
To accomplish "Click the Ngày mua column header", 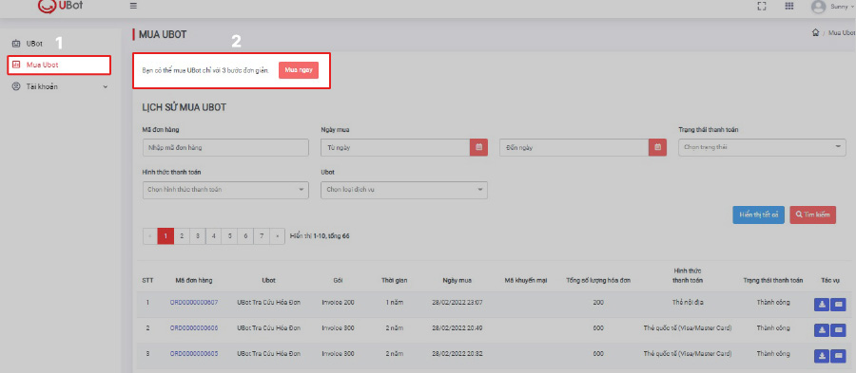I will point(457,280).
